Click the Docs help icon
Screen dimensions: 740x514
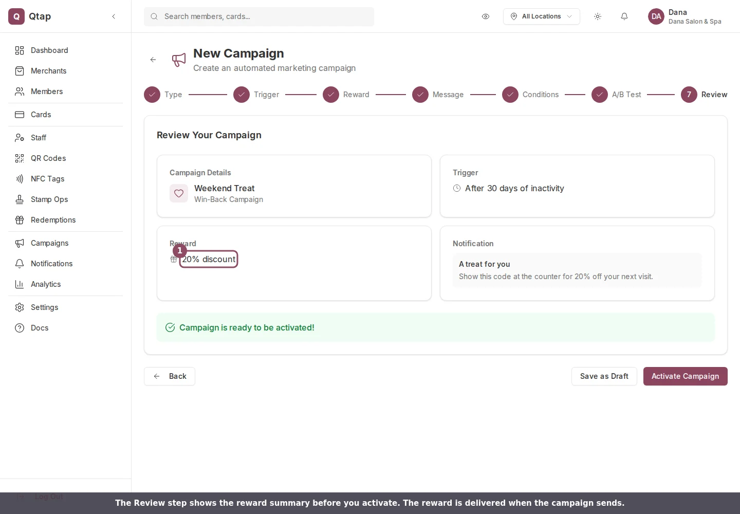click(x=20, y=328)
